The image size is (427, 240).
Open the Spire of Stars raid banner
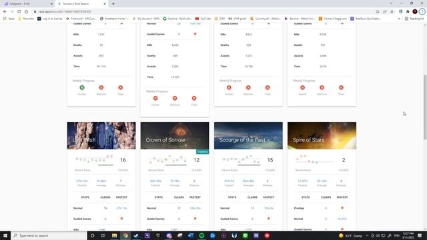pyautogui.click(x=322, y=135)
